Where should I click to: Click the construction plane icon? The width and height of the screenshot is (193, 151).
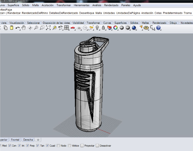click(79, 28)
